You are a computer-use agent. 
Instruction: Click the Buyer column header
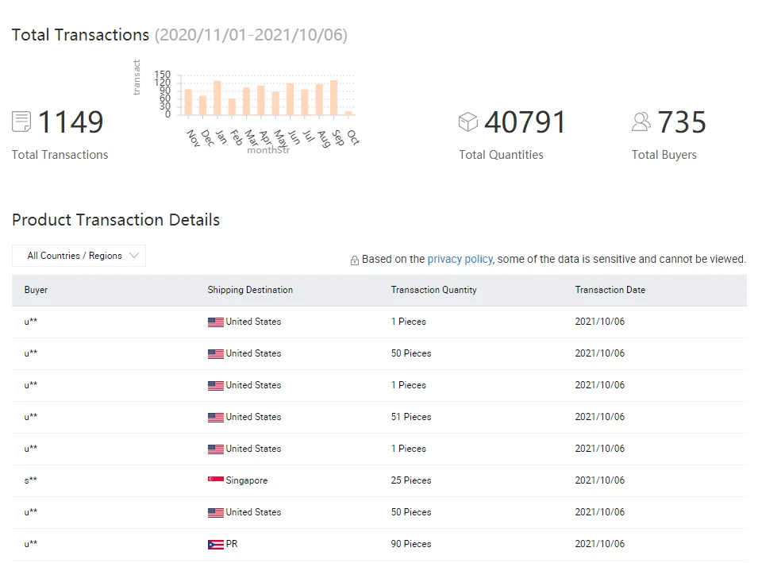pos(37,290)
